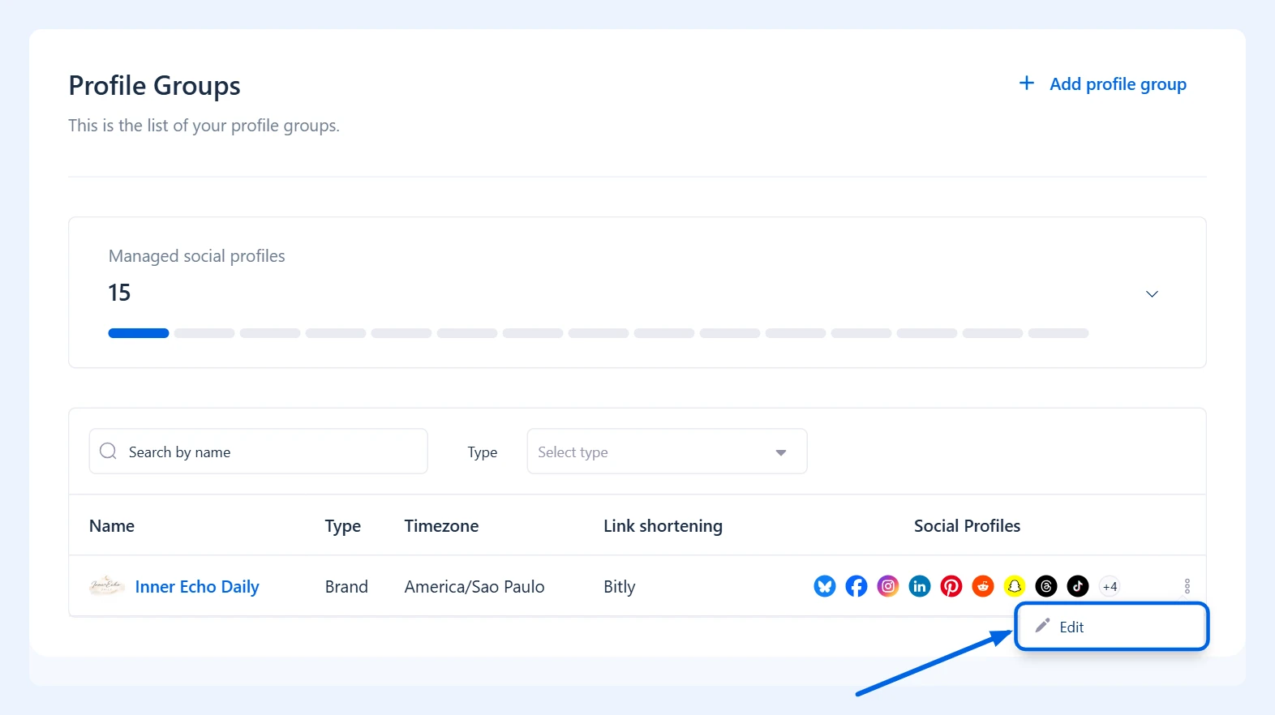
Task: Click the Profile Groups heading
Action: [x=154, y=86]
